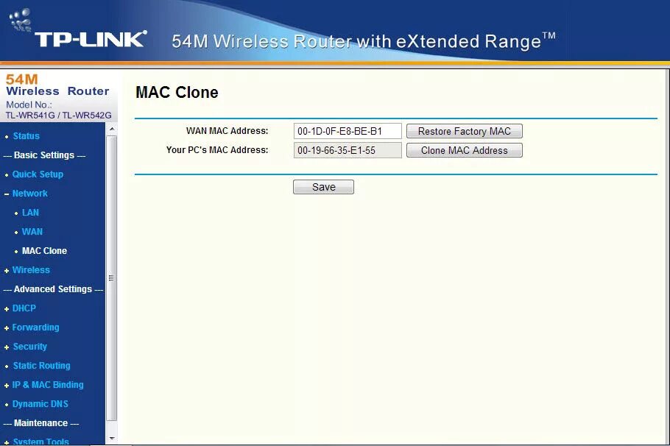Click the model number TL-WR541G / TL-WR542G text
Viewport: 670px width, 446px height.
(x=58, y=116)
